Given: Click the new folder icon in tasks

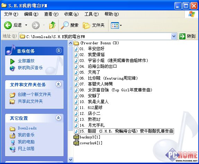Looking at the screenshot, I should [12, 95].
